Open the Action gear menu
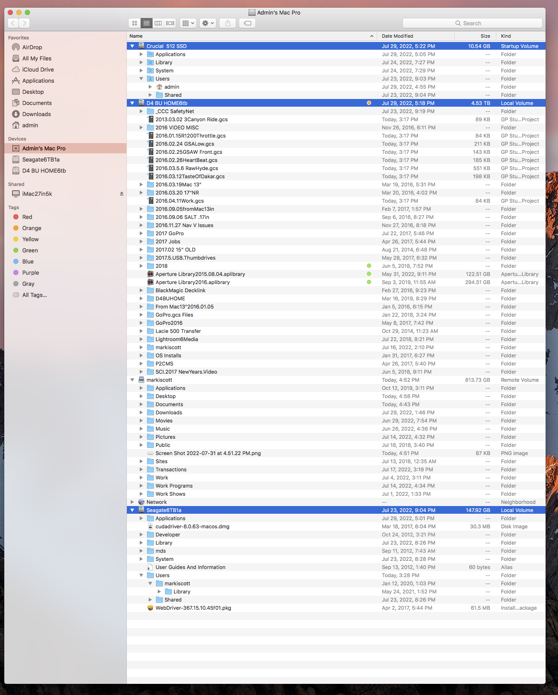 click(208, 23)
